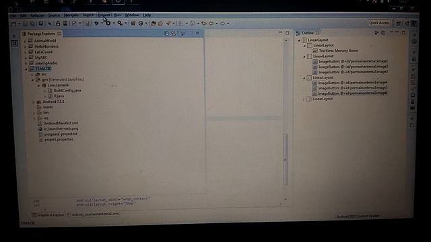Screen dimensions: 431x242
Task: Open Package Explorer View Menu
Action: click(x=183, y=34)
